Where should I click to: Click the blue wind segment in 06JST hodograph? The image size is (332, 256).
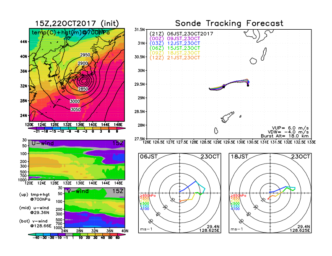click(x=188, y=187)
